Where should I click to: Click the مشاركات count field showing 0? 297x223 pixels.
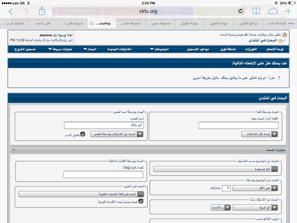click(226, 188)
